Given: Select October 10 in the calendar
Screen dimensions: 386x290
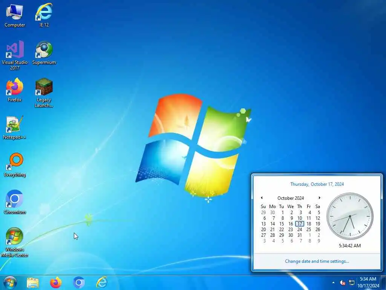Looking at the screenshot, I should click(300, 218).
